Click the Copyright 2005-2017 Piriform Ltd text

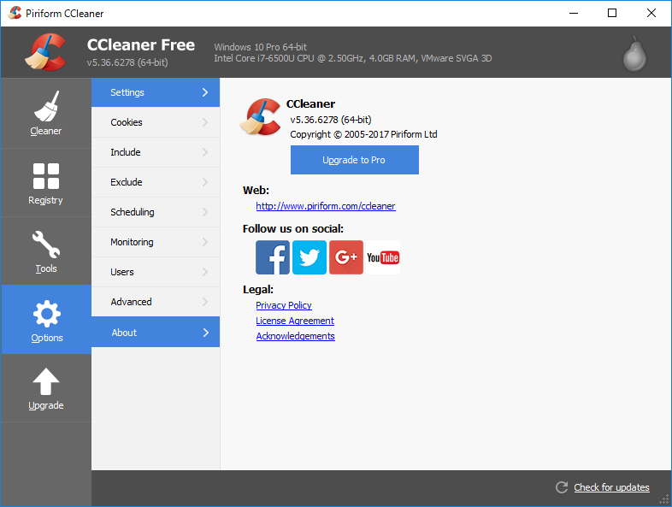[363, 134]
